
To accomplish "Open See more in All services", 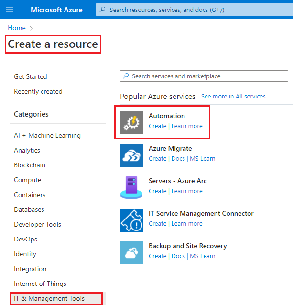I will (233, 96).
